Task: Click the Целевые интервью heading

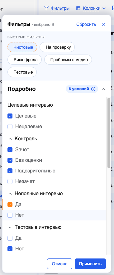Action: tap(30, 105)
